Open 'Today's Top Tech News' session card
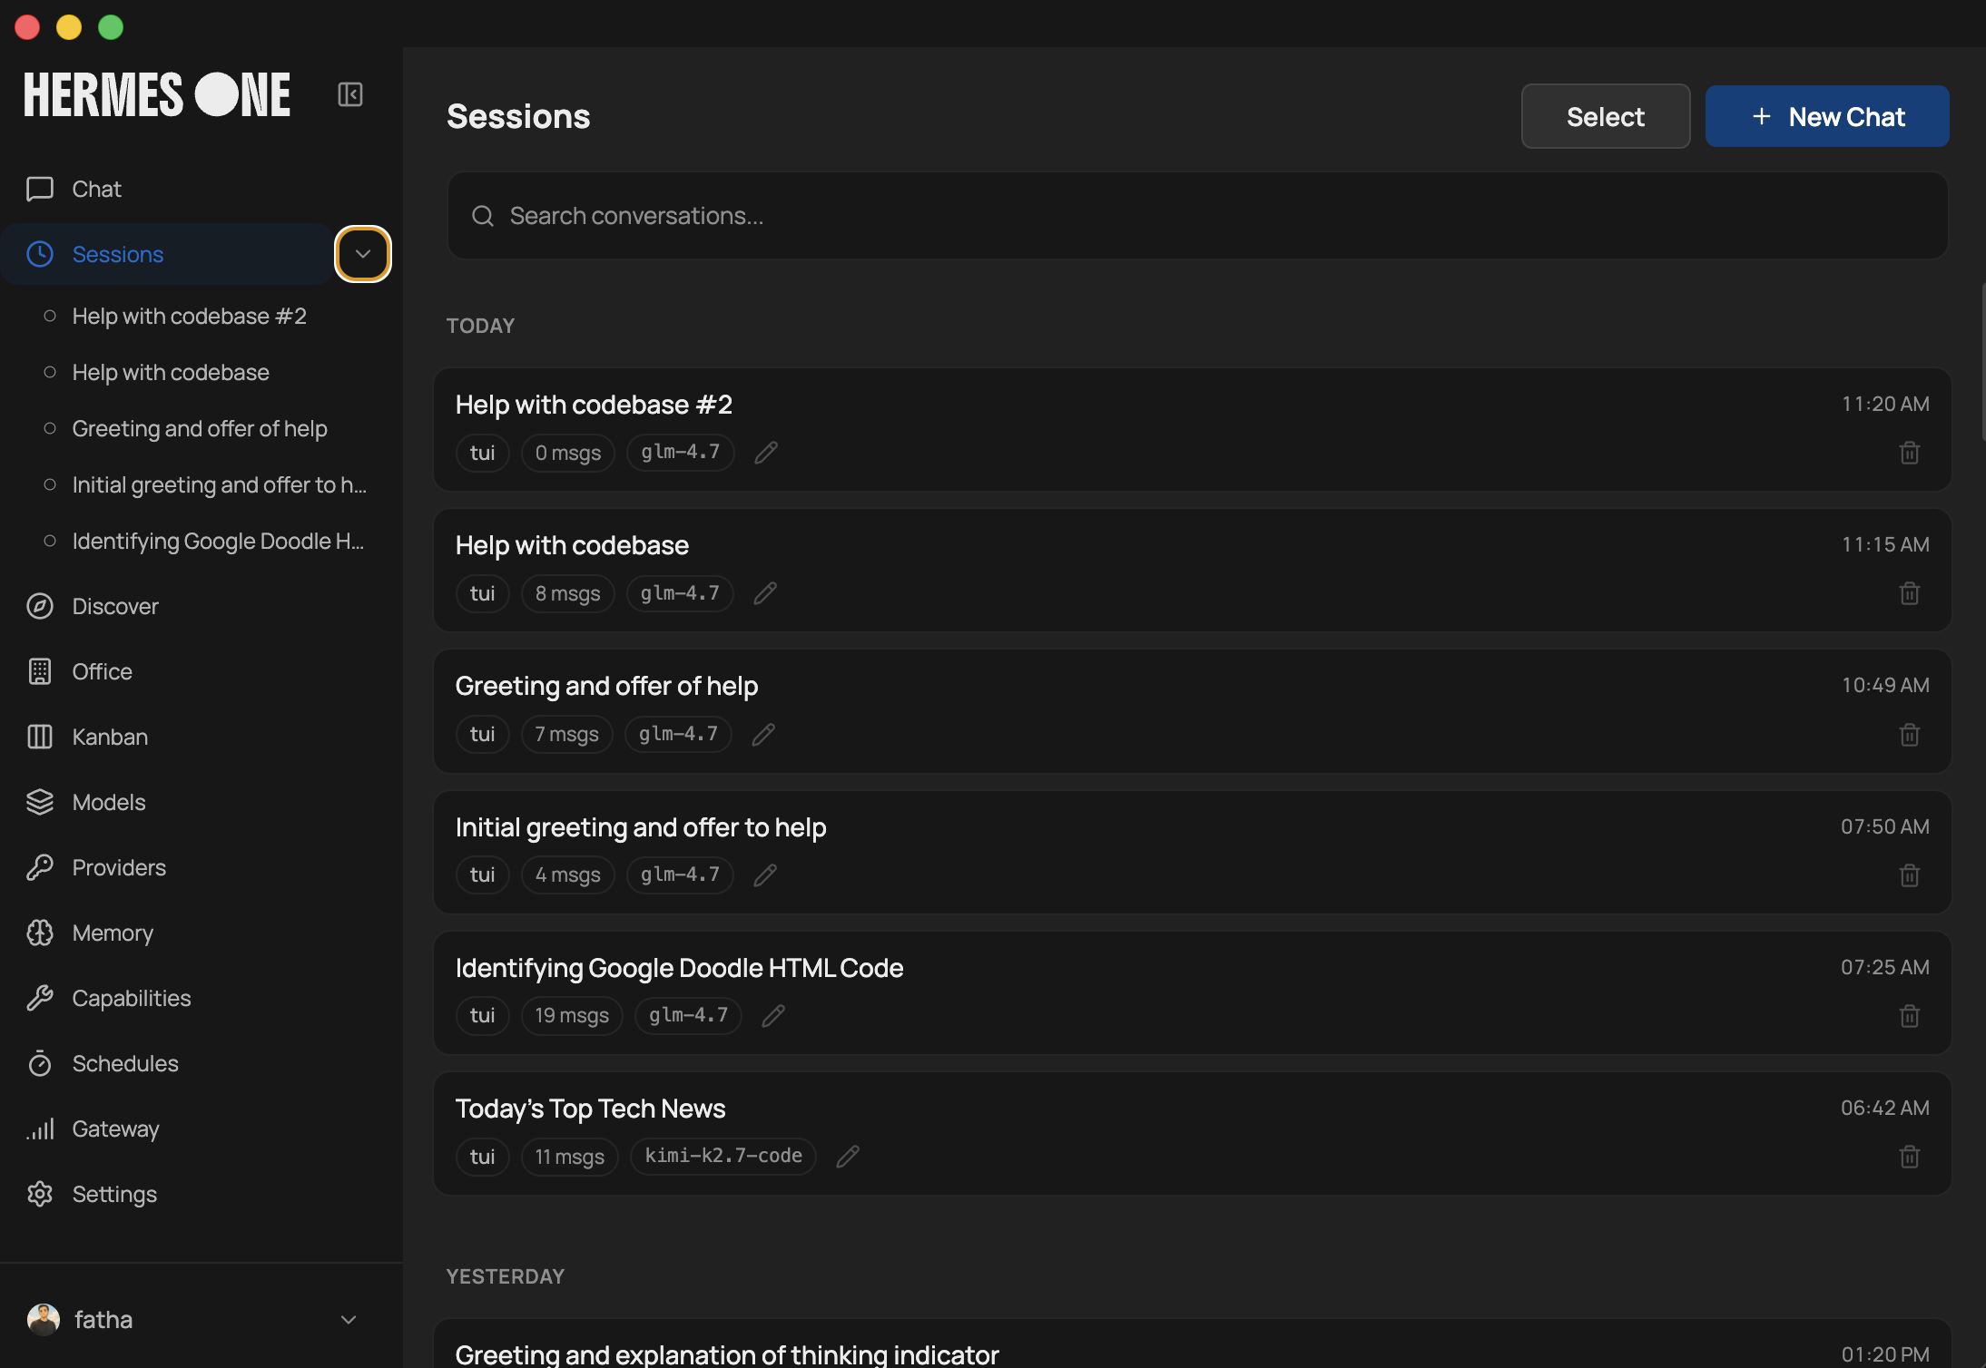The height and width of the screenshot is (1368, 1986). (1193, 1133)
